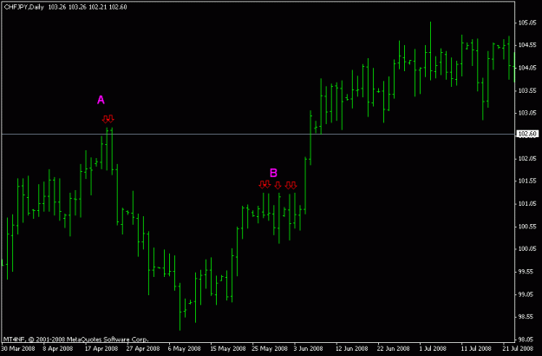Click the 12 Jun 2008 date label
This screenshot has height=356, width=542.
tap(352, 348)
